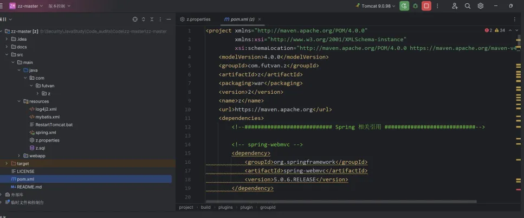
Task: Expand the webapp folder
Action: 19,156
